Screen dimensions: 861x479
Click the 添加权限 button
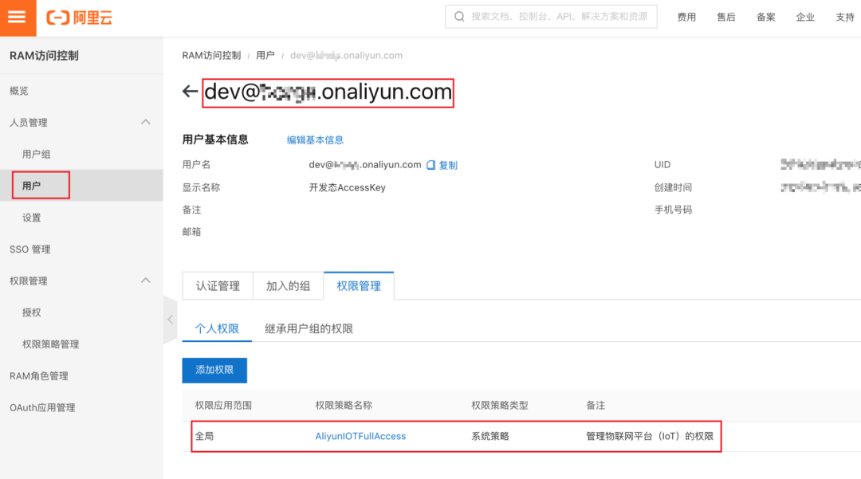coord(214,371)
